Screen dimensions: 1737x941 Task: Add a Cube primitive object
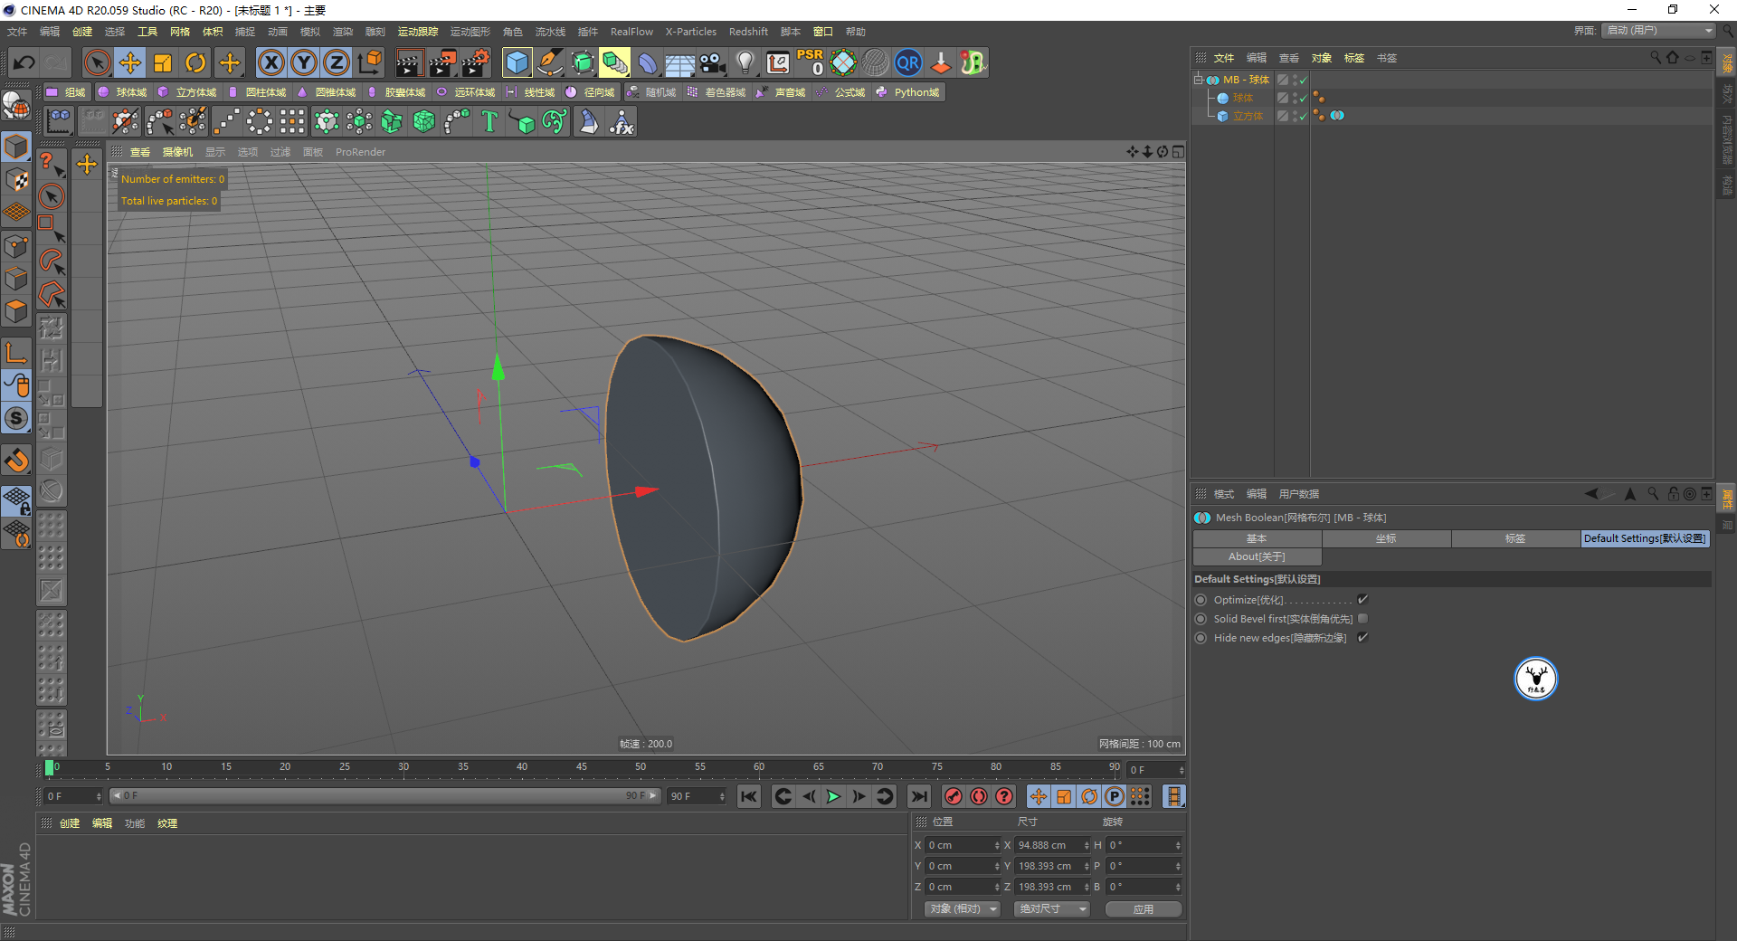[x=517, y=62]
